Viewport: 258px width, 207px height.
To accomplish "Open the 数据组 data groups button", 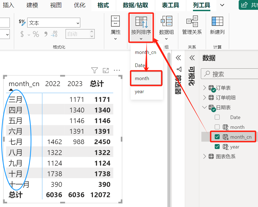I will pyautogui.click(x=166, y=28).
